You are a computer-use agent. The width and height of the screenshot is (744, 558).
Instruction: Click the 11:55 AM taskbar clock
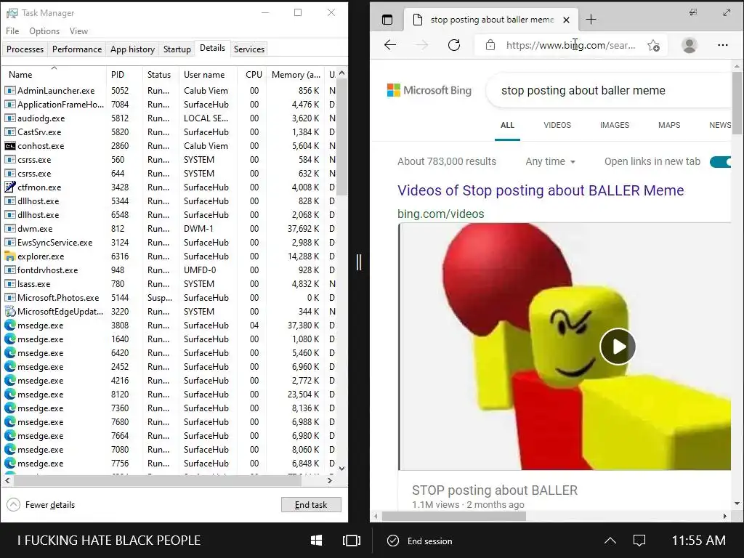pyautogui.click(x=698, y=541)
